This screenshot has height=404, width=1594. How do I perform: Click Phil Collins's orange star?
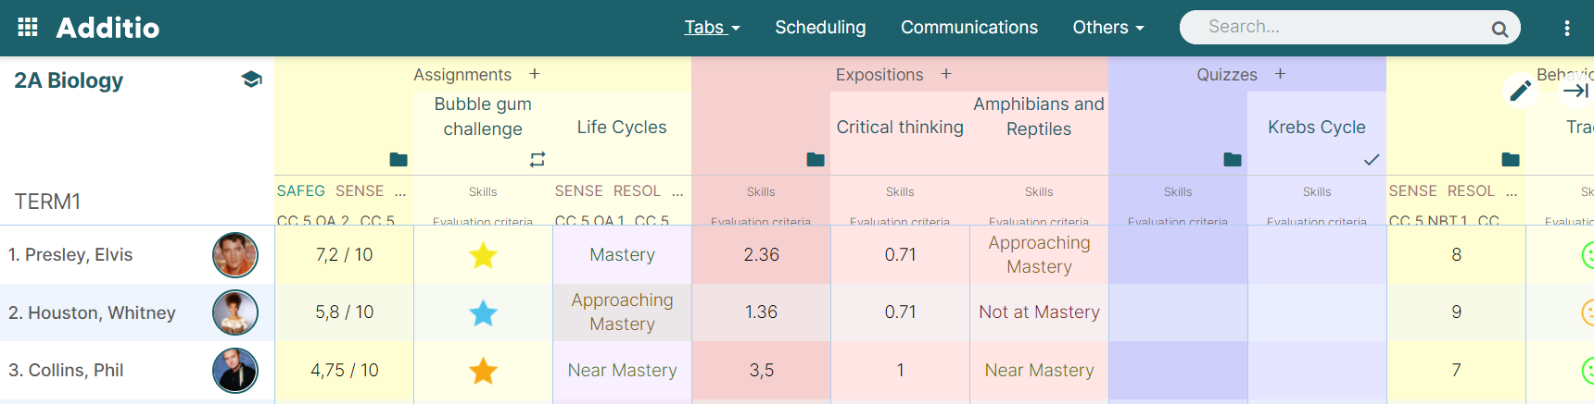(483, 371)
